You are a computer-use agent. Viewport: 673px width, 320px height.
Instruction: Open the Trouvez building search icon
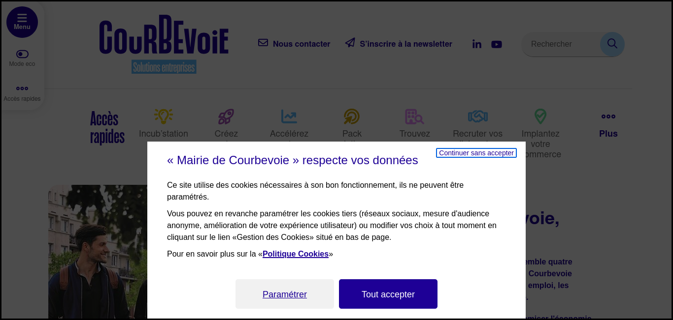[x=415, y=116]
